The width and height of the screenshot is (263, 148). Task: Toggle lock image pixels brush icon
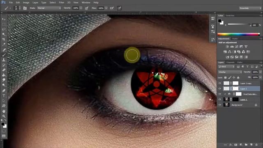230,78
